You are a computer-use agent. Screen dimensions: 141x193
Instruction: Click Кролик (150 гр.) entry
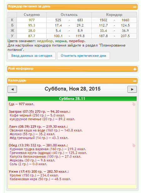tap(34, 175)
